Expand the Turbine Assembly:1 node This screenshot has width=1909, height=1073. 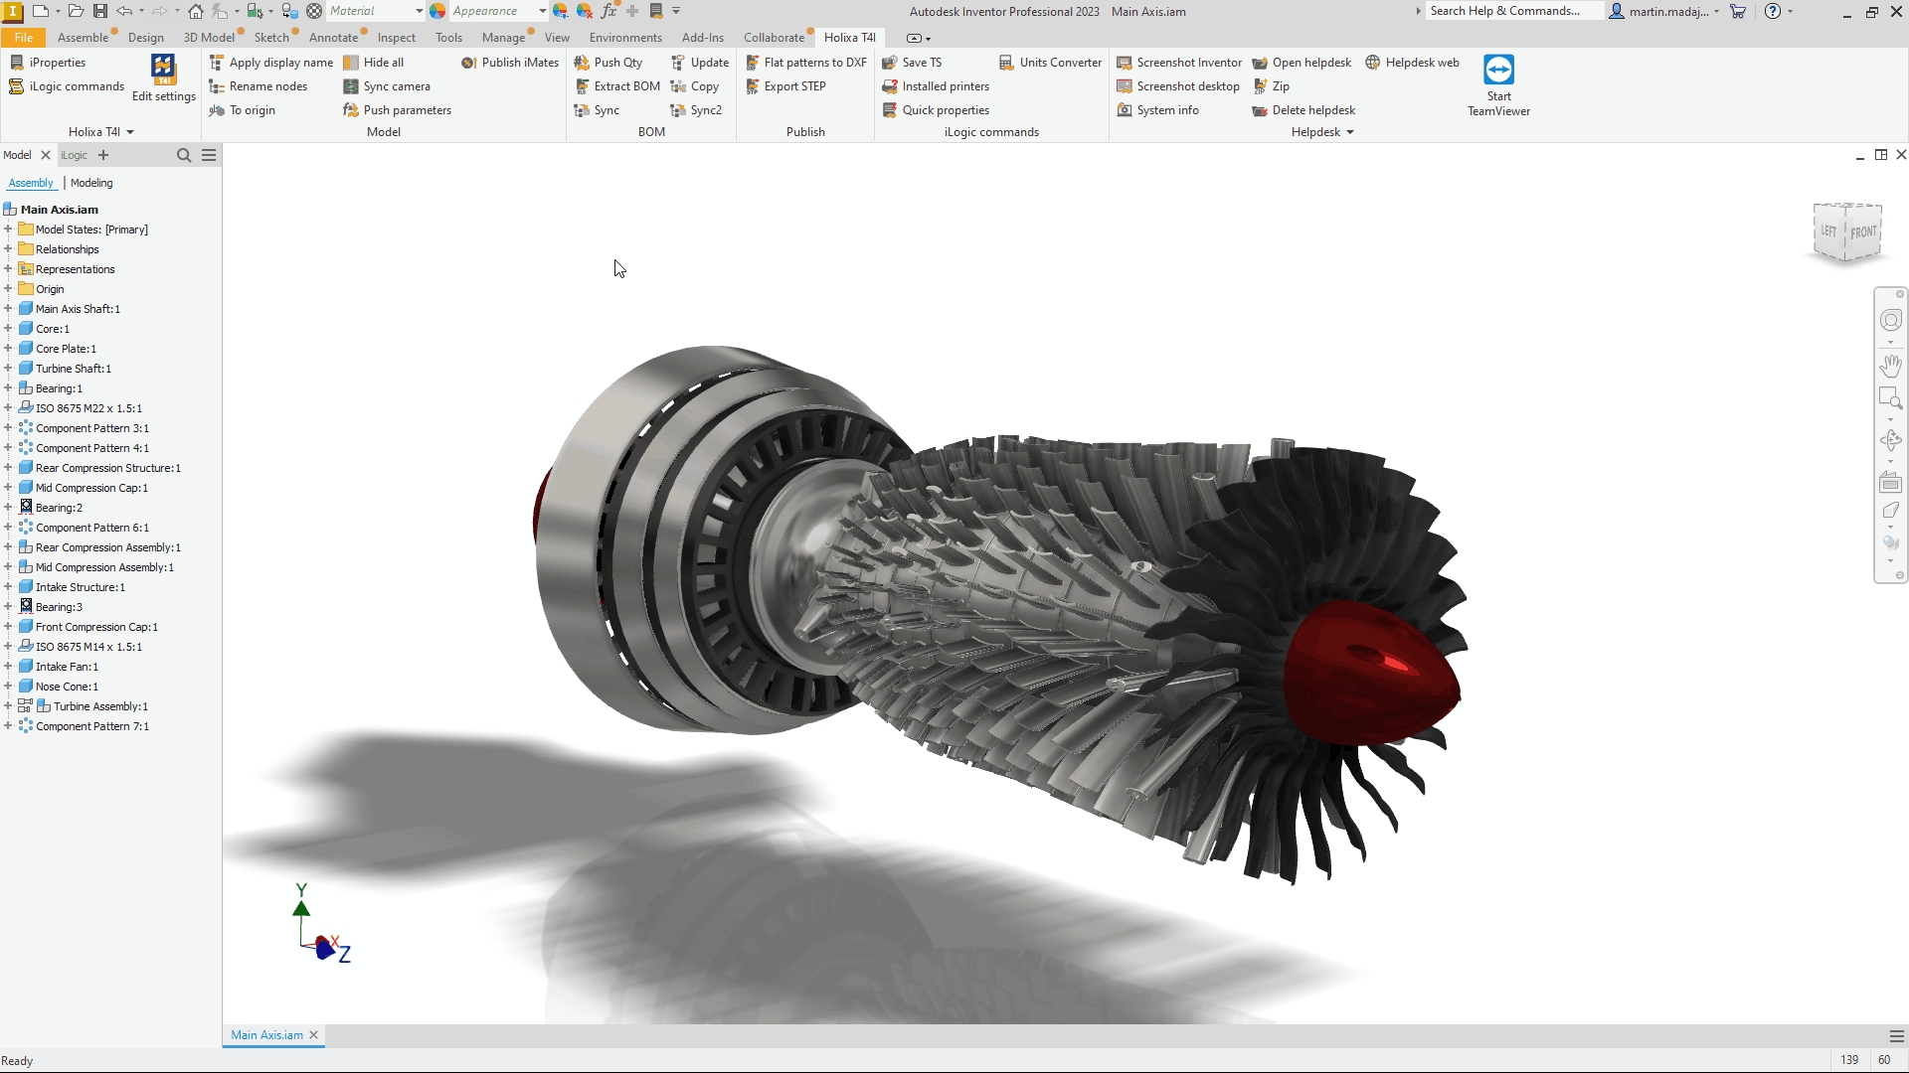tap(8, 706)
